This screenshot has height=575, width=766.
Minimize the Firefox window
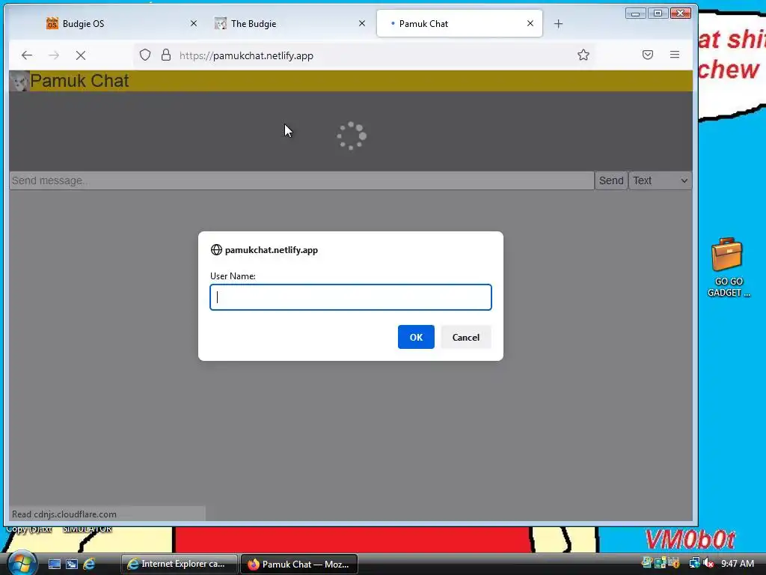pos(635,13)
